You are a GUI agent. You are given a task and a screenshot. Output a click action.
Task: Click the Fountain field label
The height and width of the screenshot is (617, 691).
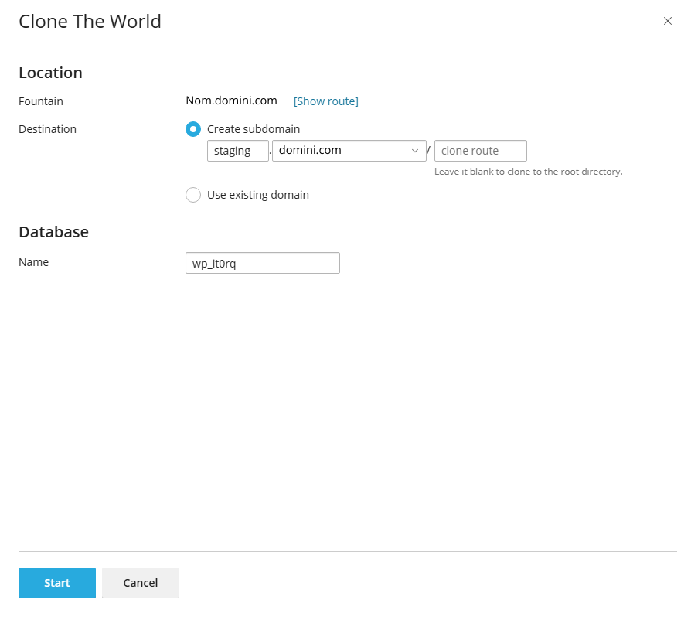tap(41, 101)
